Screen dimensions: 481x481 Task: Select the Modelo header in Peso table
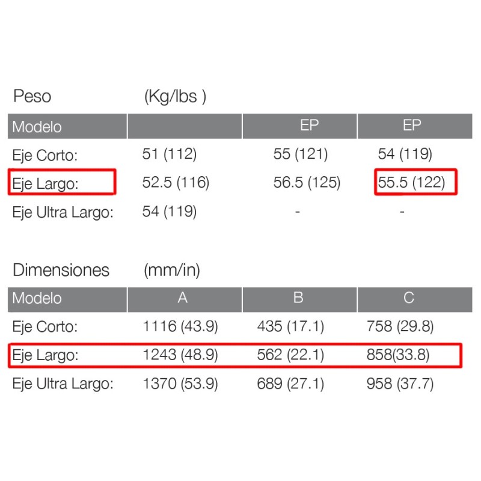(37, 127)
